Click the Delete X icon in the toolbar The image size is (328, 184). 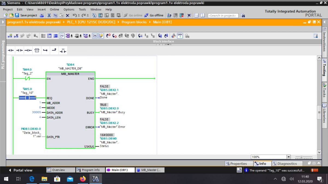coord(68,15)
